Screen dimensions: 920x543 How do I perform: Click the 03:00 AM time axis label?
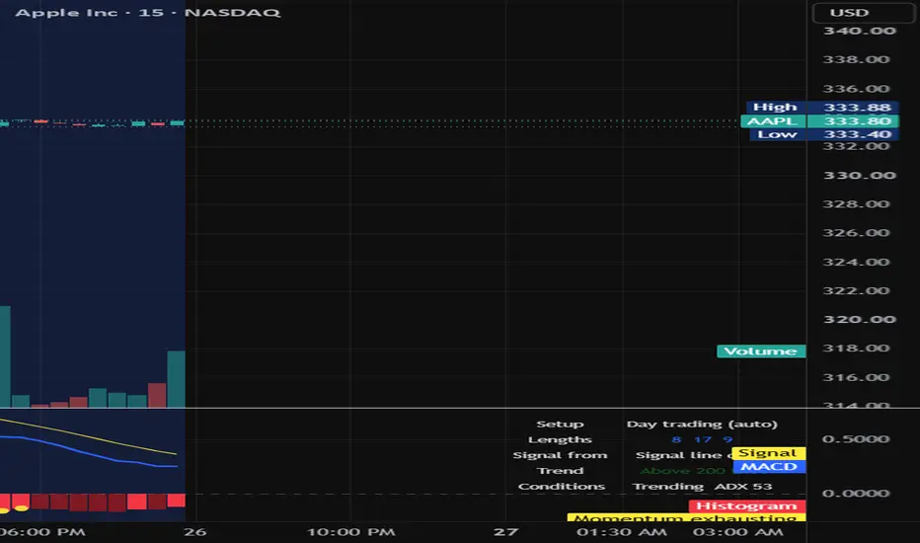[737, 532]
